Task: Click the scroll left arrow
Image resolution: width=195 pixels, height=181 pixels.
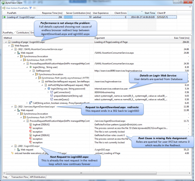Action: pyautogui.click(x=4, y=173)
